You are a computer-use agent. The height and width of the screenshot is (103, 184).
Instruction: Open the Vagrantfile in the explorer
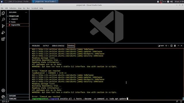tap(18, 25)
